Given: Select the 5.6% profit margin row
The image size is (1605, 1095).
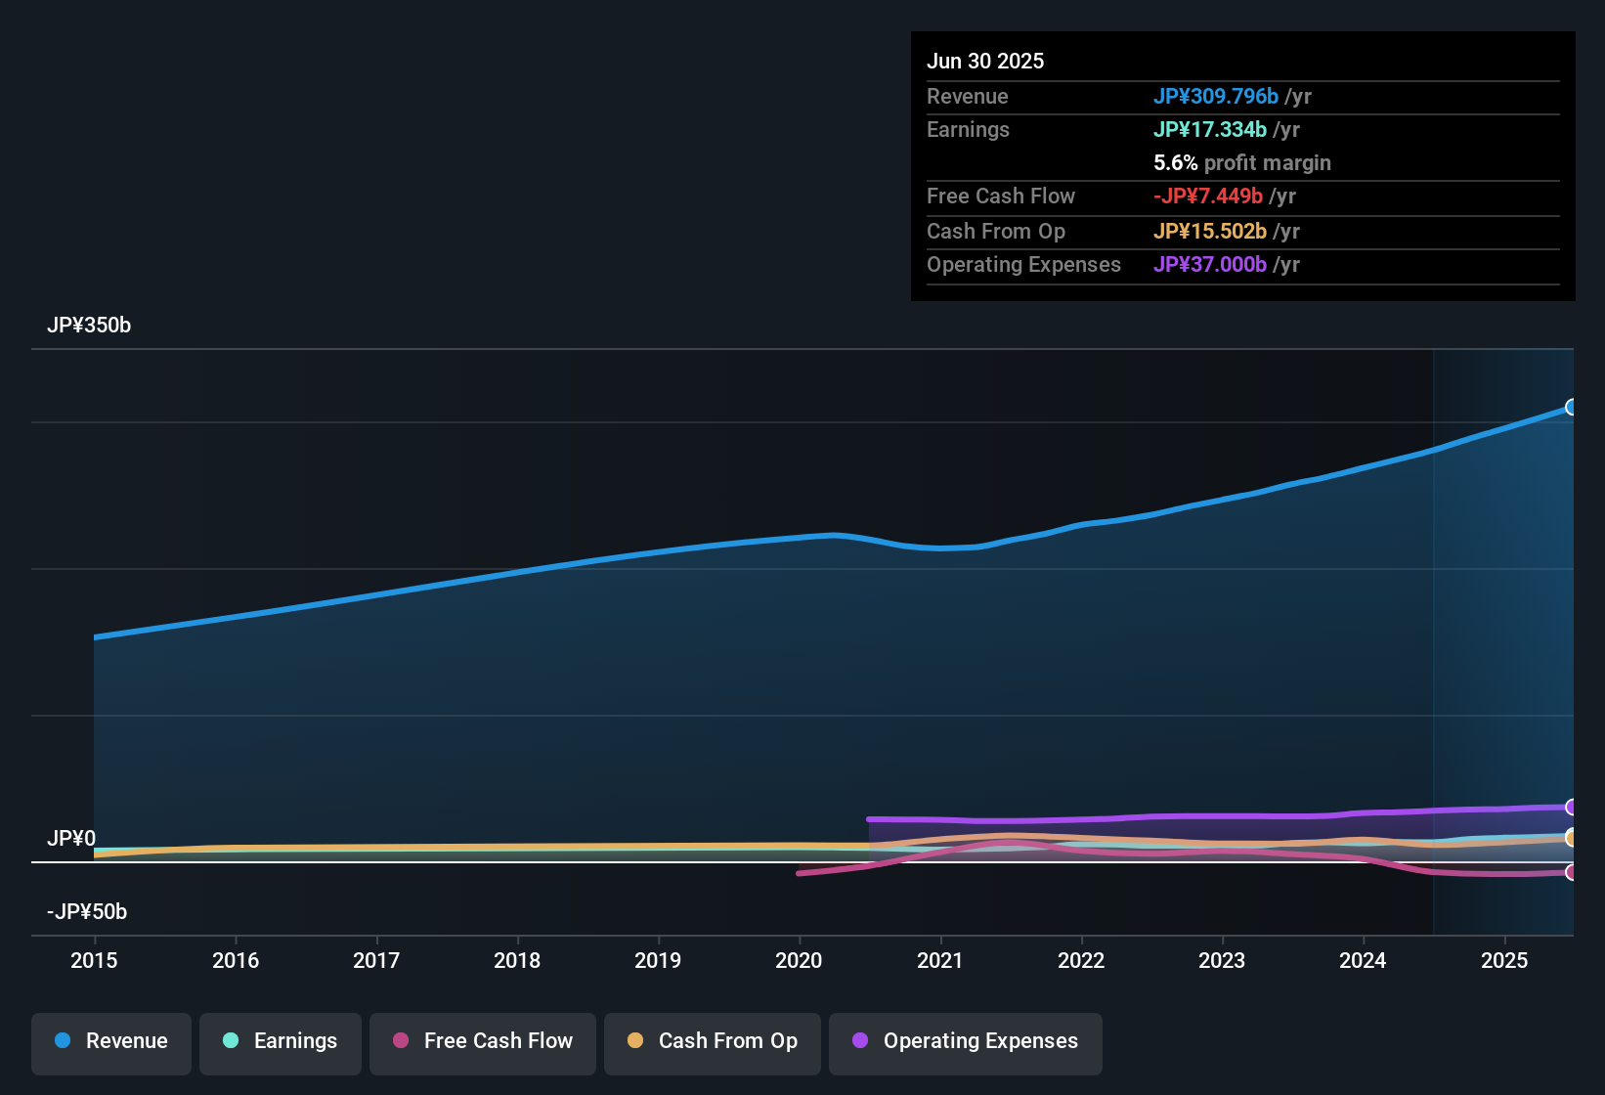Looking at the screenshot, I should coord(1242,162).
